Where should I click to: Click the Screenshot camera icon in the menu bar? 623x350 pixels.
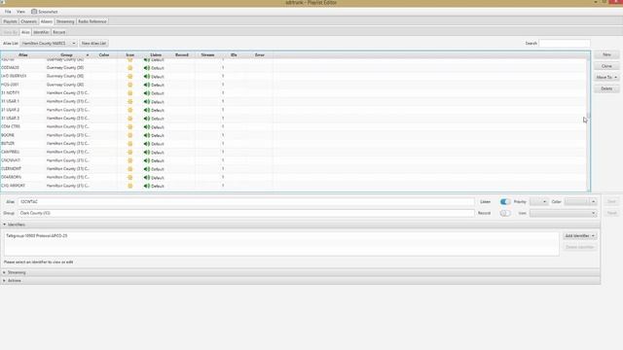(x=34, y=12)
